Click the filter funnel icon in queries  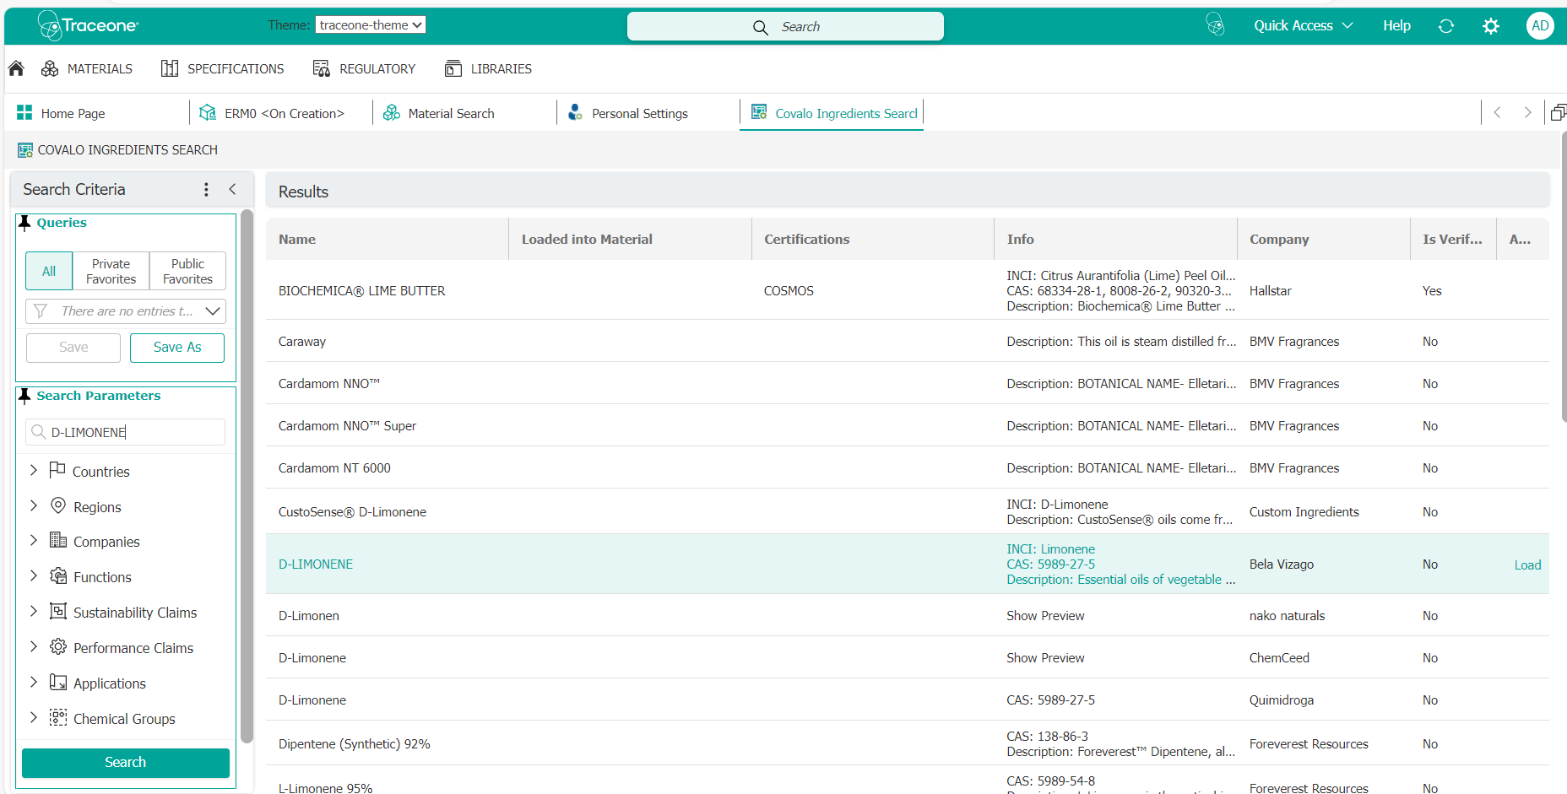coord(40,311)
